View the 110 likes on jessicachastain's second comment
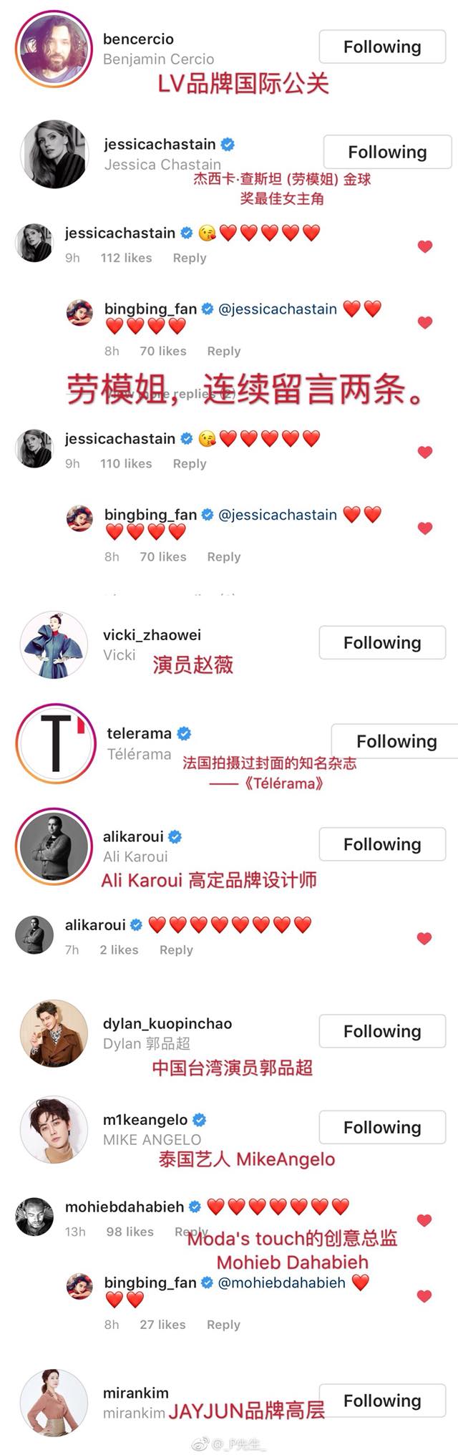This screenshot has width=458, height=1455. 126,463
